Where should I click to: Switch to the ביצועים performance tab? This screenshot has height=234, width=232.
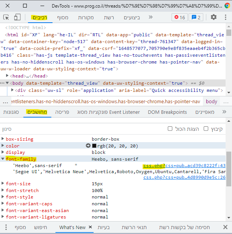(132, 17)
